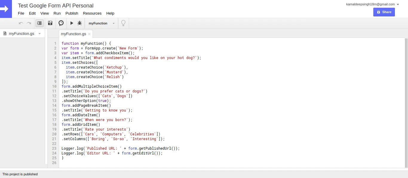Image resolution: width=408 pixels, height=178 pixels.
Task: Click the vertical scrollbar of the code editor
Action: [406, 103]
